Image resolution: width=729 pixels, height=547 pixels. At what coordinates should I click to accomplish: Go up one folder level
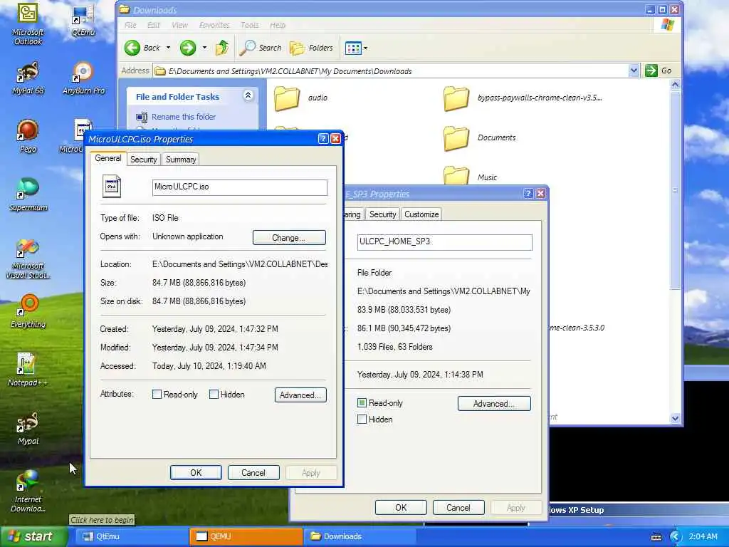[222, 48]
